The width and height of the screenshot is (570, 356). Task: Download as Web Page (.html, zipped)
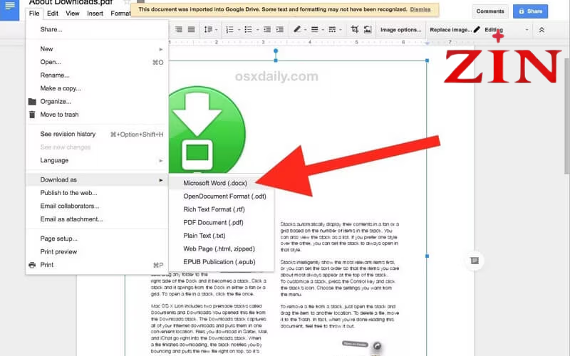[222, 248]
